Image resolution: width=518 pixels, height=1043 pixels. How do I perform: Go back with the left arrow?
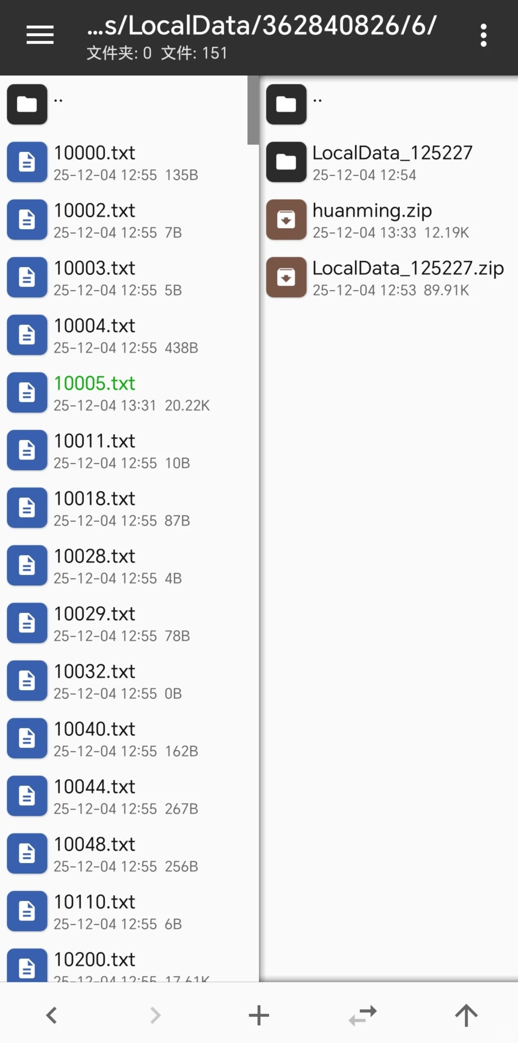(x=52, y=1015)
